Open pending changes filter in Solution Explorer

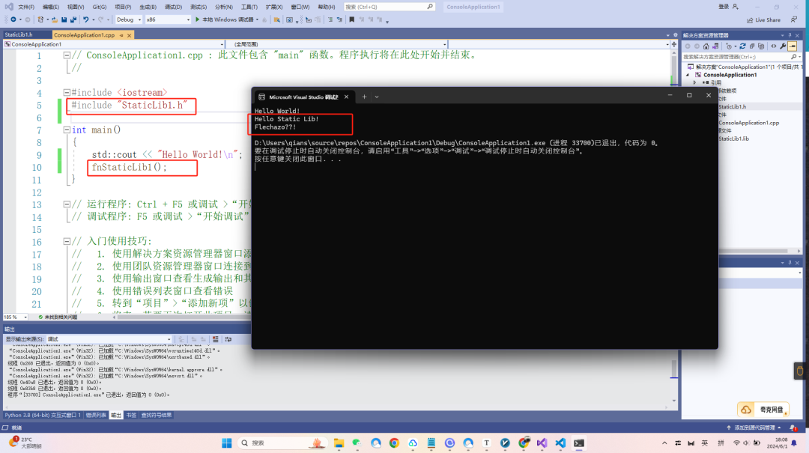(730, 46)
